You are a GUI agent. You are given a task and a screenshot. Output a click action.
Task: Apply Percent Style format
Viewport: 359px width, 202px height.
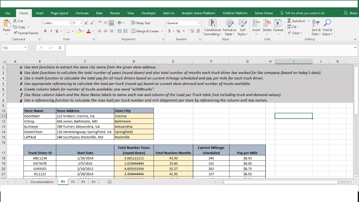pyautogui.click(x=178, y=31)
